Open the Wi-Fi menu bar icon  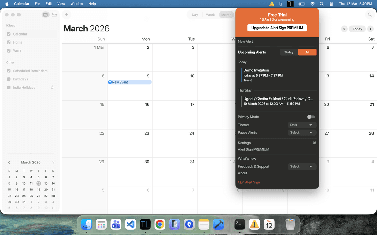pyautogui.click(x=312, y=4)
